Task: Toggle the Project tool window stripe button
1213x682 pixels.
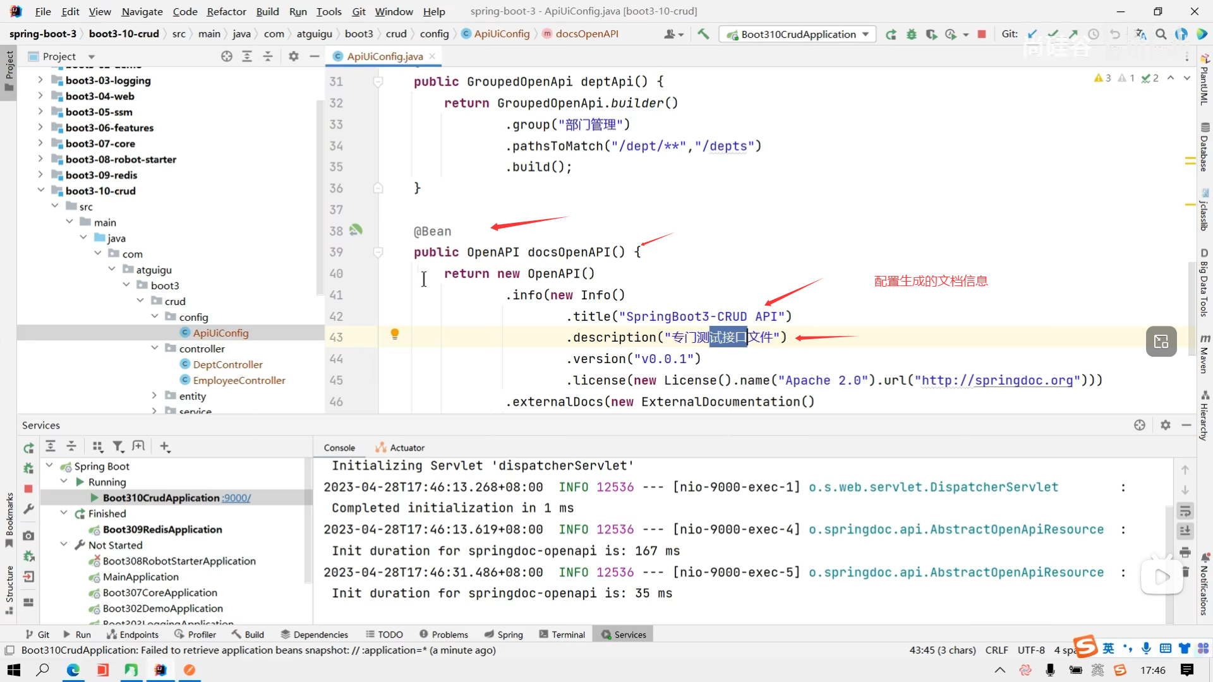Action: (9, 71)
